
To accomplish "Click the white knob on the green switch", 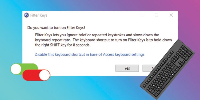I will point(16,69).
